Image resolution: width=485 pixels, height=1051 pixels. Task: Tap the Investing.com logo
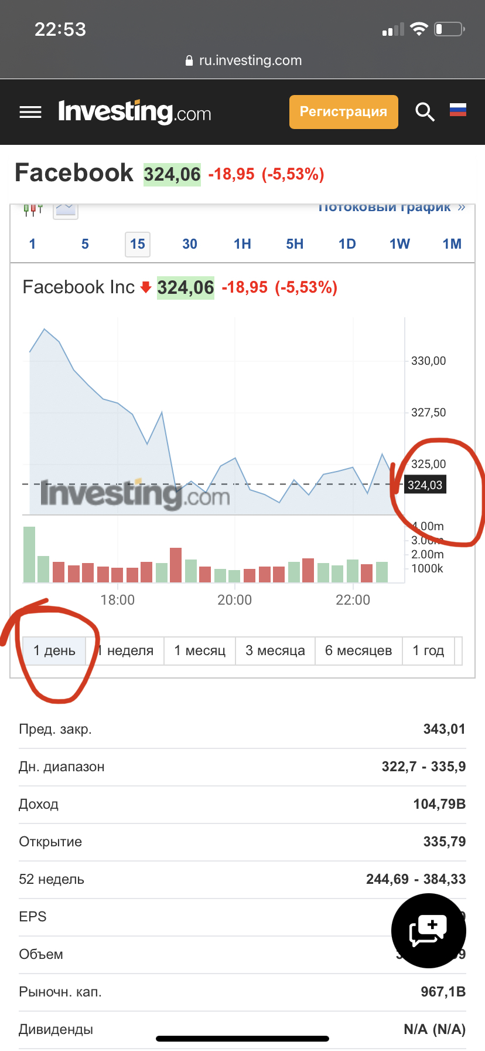[135, 112]
